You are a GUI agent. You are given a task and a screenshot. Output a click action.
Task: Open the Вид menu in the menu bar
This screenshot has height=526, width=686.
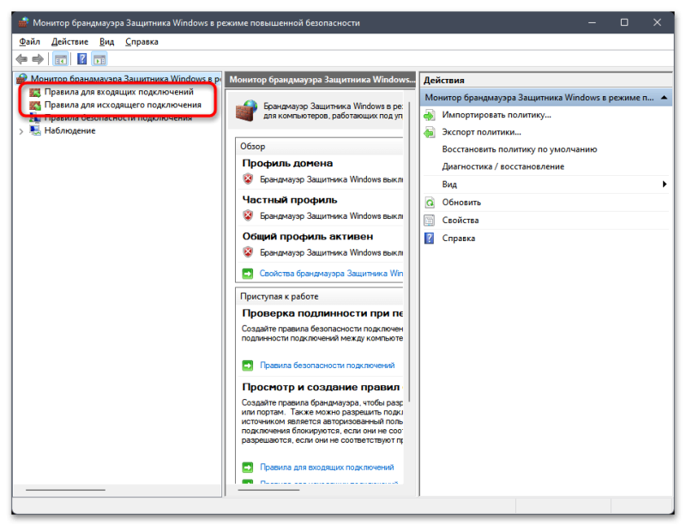106,41
